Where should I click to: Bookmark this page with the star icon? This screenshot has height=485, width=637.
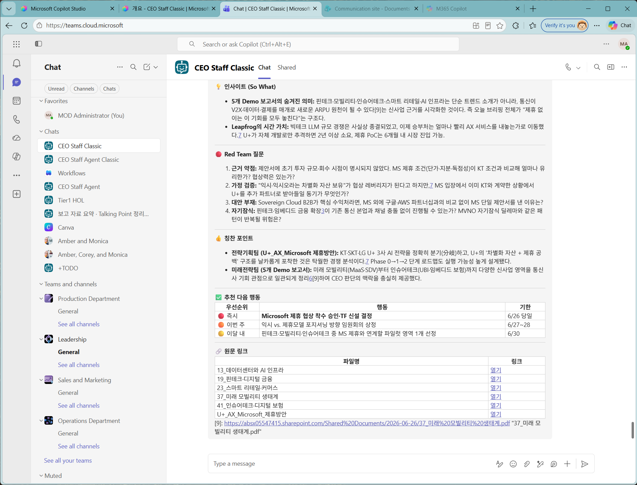tap(500, 25)
